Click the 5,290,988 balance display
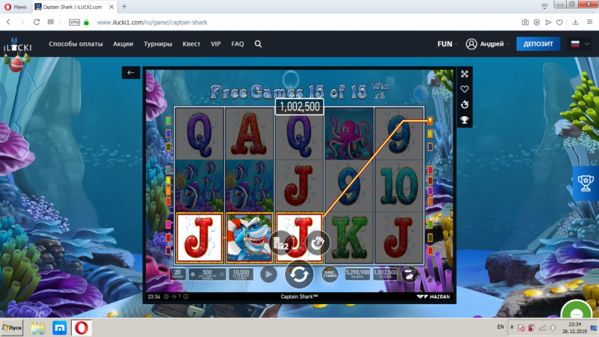Screen dimensions: 599x337 coord(357,274)
